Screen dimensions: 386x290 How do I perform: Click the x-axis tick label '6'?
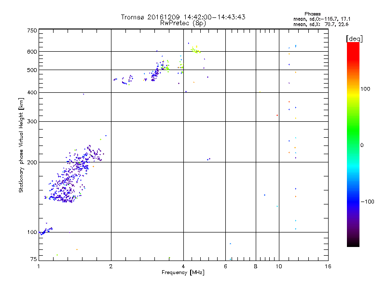tap(225, 266)
